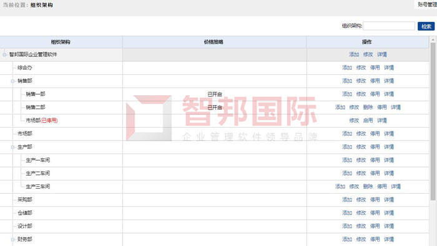Click 添加 in the 智邦国际企业管理软件 row
The width and height of the screenshot is (437, 246).
coord(354,54)
